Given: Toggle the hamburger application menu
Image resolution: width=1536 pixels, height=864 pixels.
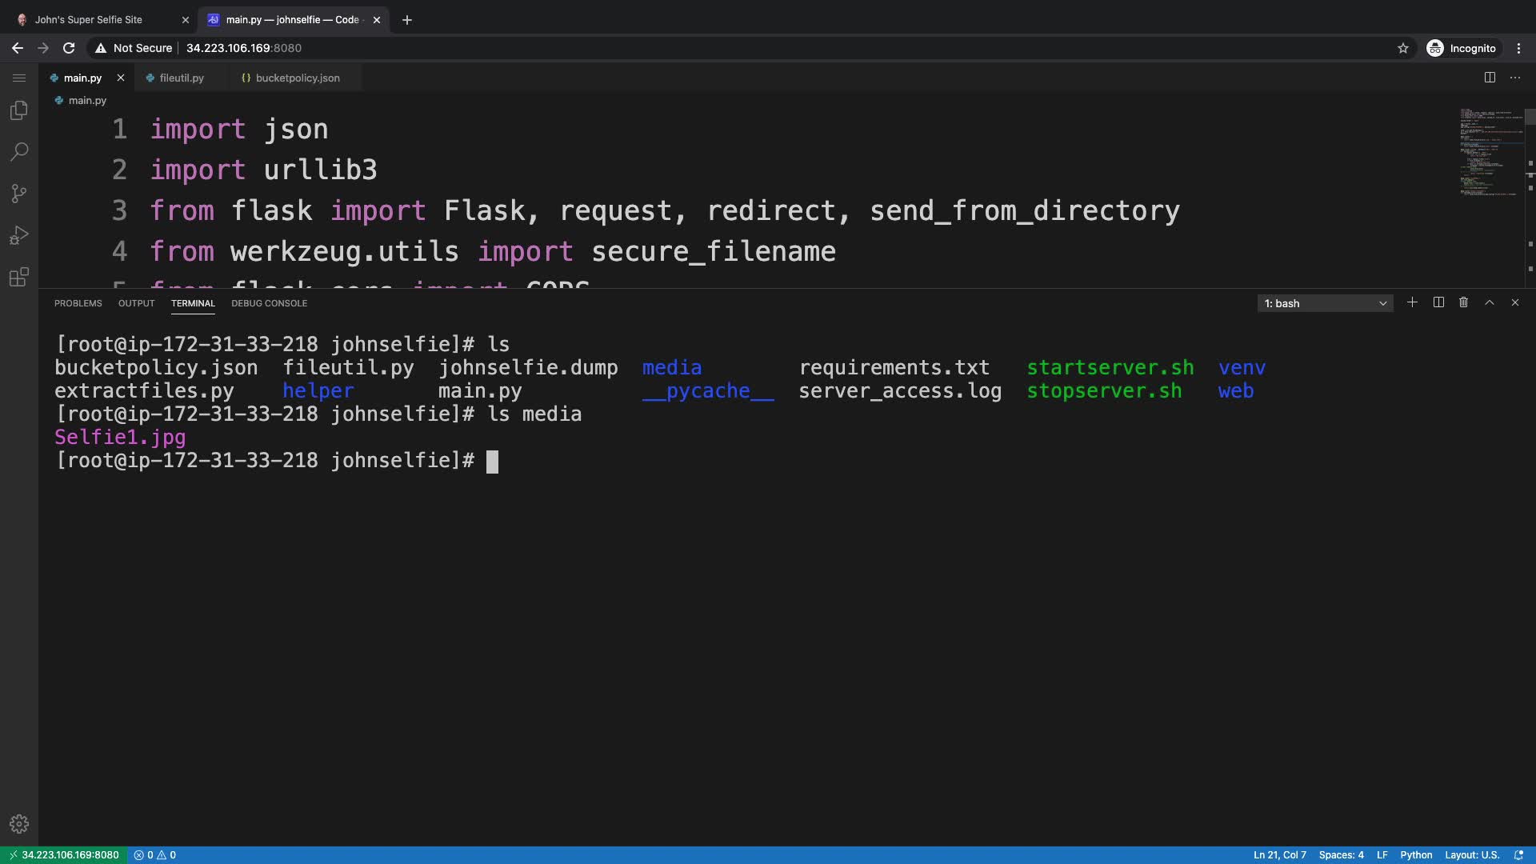Looking at the screenshot, I should click(x=19, y=78).
